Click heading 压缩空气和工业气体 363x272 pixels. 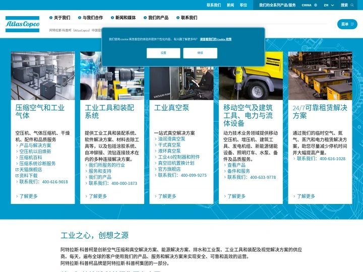(x=40, y=111)
